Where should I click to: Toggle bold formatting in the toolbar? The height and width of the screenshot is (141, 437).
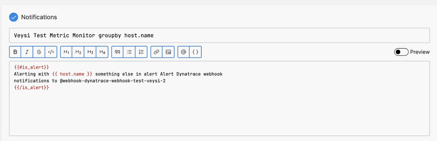click(15, 52)
